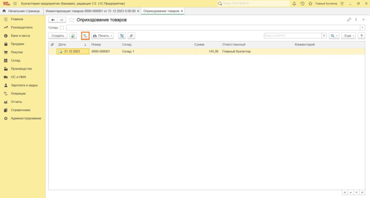Click the Главный бухгалтер user name

coord(326,4)
